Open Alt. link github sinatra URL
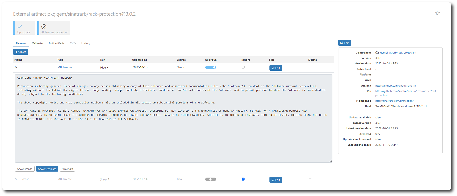 coord(395,86)
